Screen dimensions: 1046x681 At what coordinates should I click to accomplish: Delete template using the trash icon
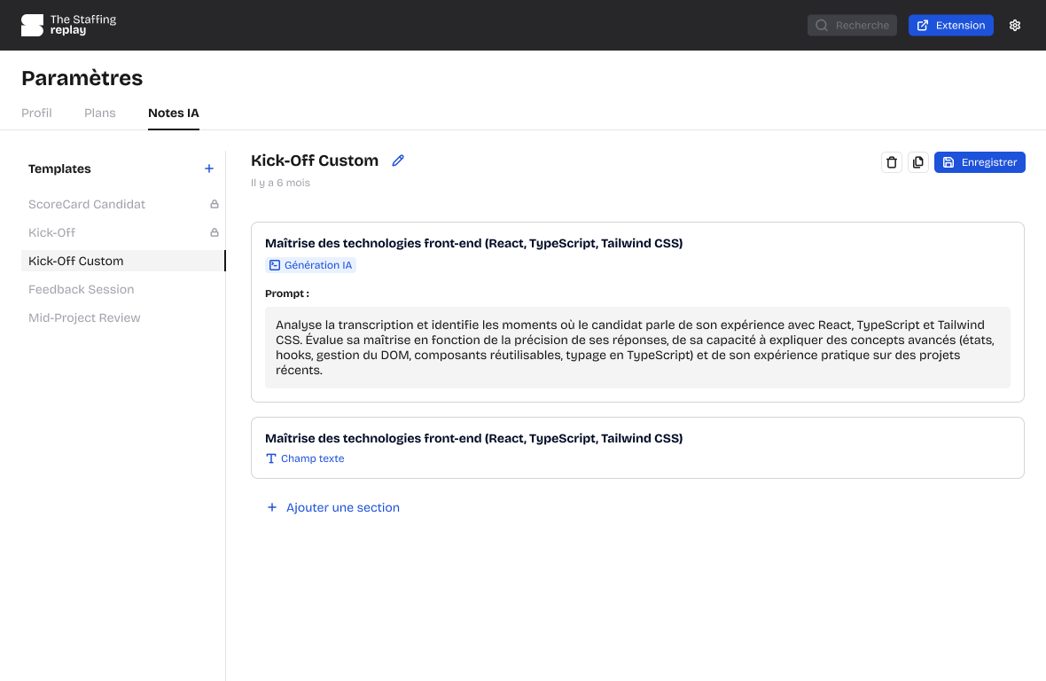pyautogui.click(x=892, y=162)
